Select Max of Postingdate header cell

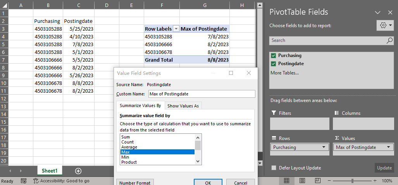pos(205,29)
